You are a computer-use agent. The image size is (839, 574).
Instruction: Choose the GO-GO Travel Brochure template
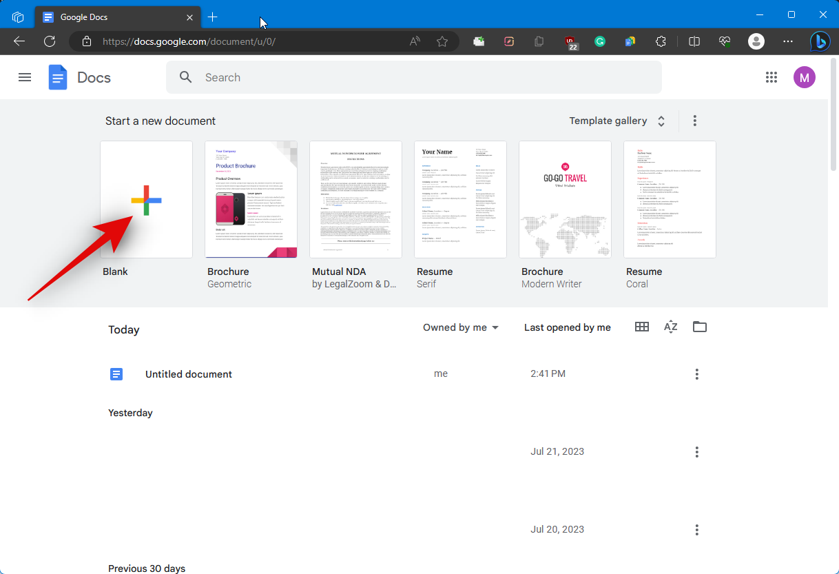coord(565,200)
